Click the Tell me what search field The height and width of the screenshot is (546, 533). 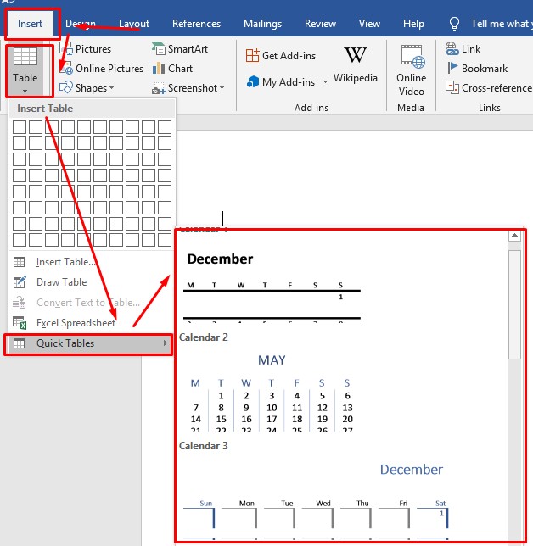(502, 24)
